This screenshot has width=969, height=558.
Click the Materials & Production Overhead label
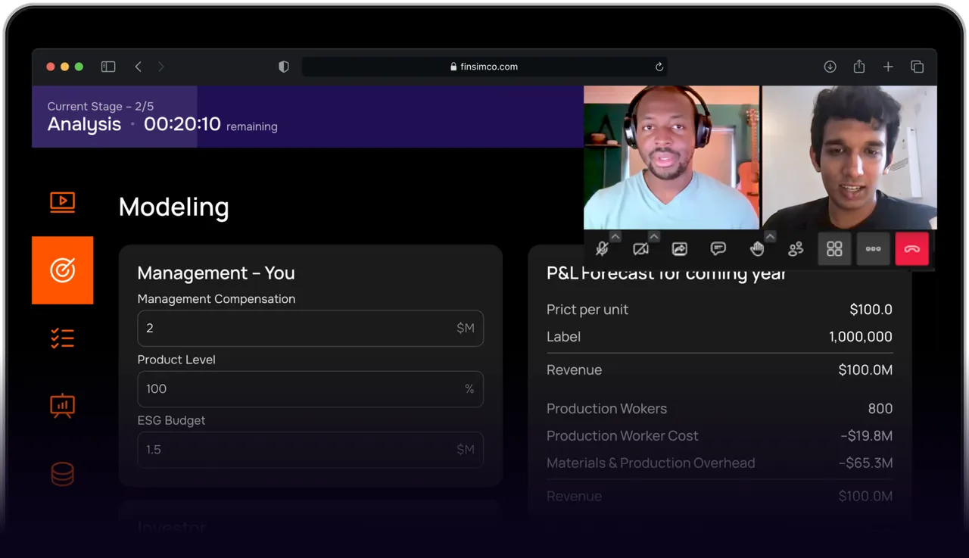[651, 463]
